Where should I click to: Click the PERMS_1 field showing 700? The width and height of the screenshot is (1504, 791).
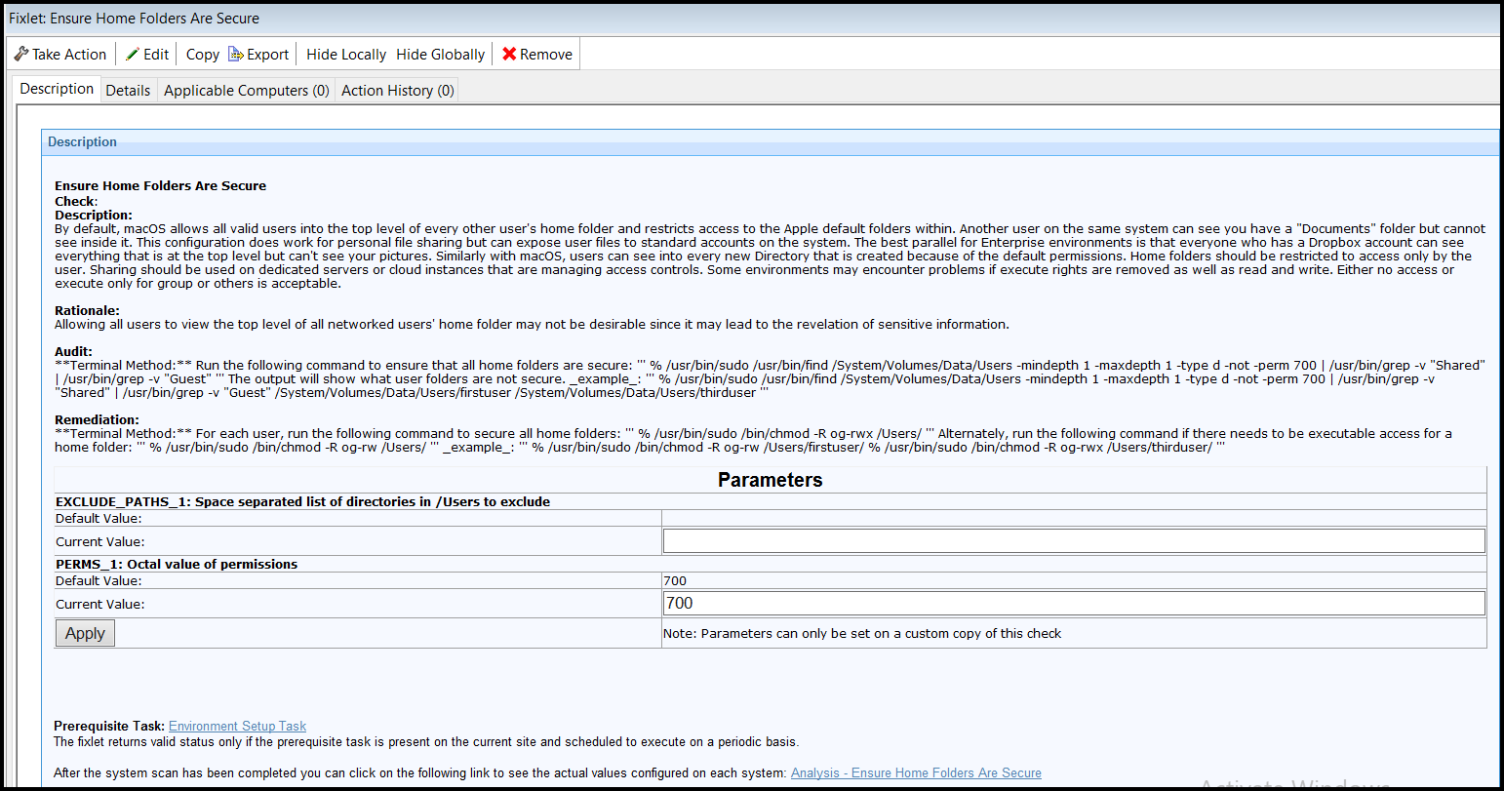coord(1073,603)
